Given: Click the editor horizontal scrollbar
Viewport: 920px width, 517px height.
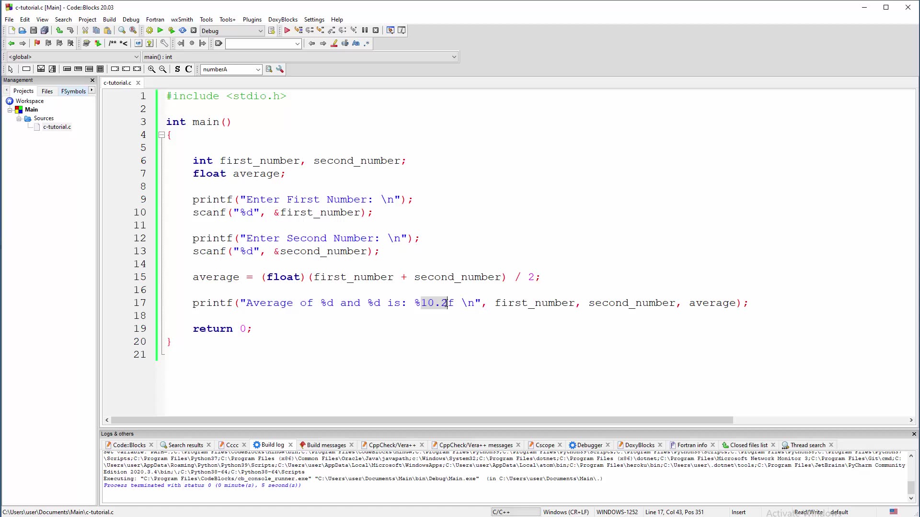Looking at the screenshot, I should 422,420.
